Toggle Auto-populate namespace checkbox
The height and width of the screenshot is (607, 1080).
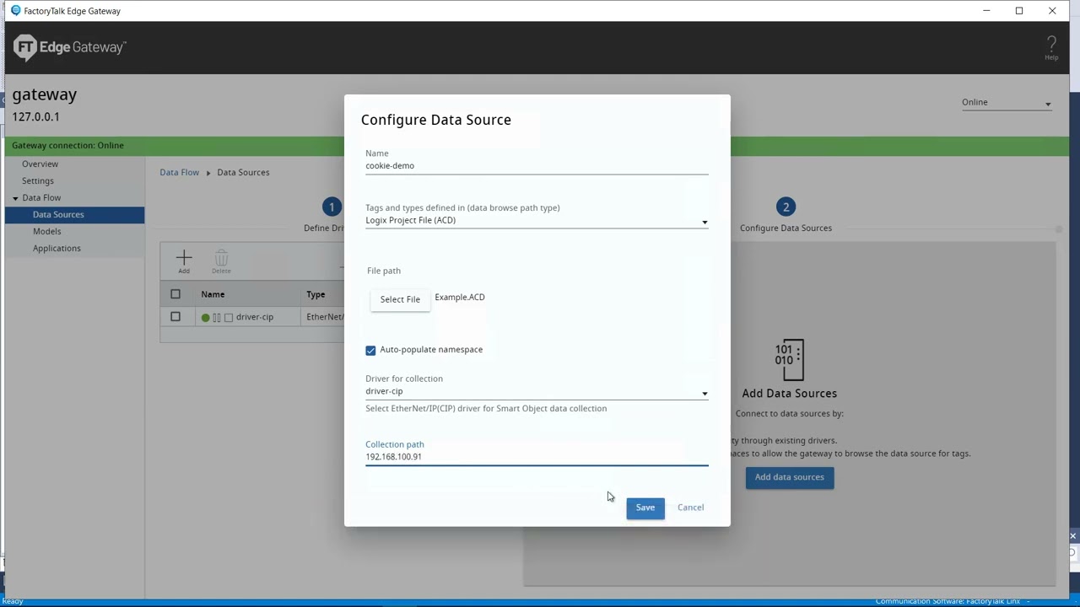370,350
